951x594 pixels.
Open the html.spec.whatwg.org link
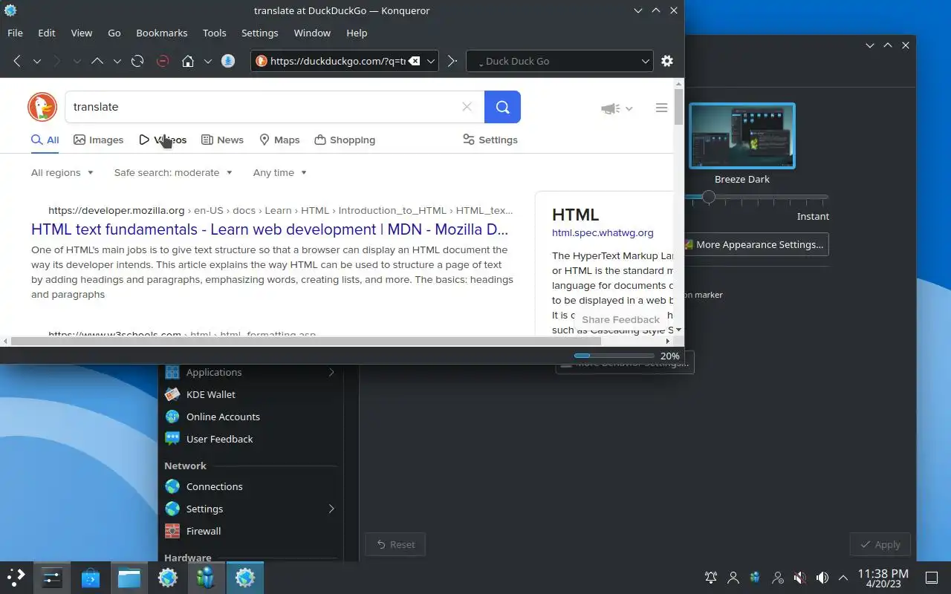point(603,232)
